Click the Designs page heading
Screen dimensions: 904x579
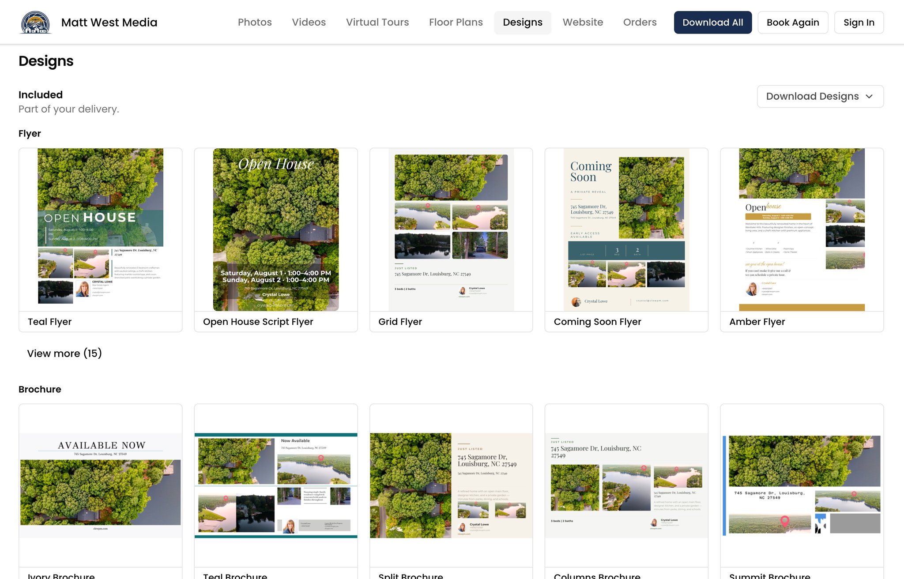[46, 61]
